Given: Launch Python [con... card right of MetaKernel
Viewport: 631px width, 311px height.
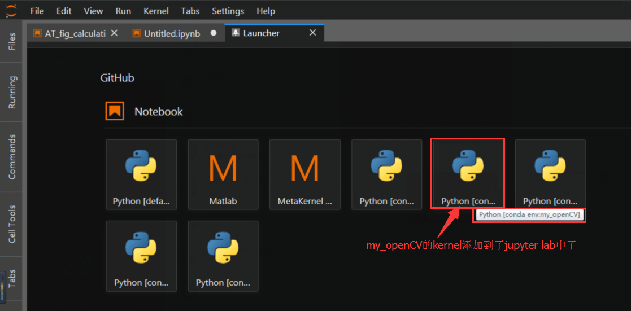Looking at the screenshot, I should point(387,174).
